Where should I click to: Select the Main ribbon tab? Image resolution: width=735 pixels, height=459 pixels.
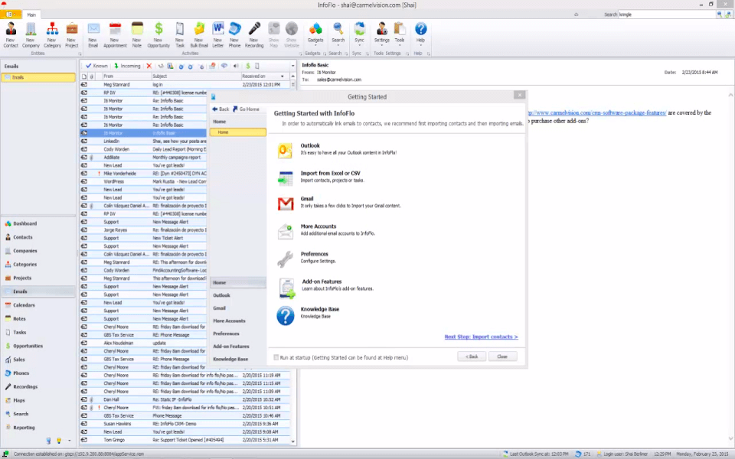point(31,15)
